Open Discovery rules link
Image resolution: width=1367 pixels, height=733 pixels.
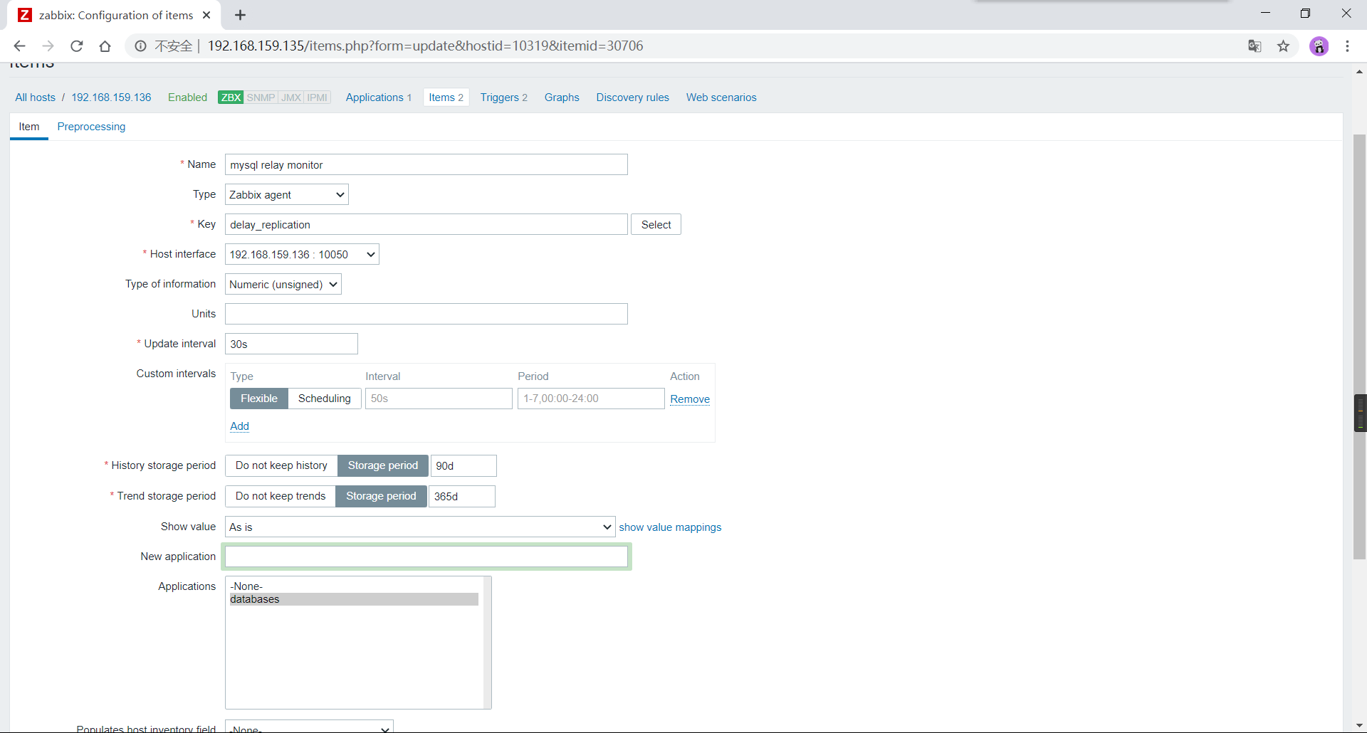click(x=633, y=97)
